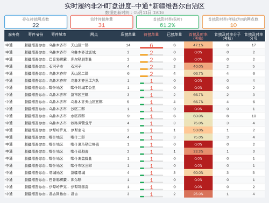Screen dimensions: 269x203
Task: Click the 33.3% rate cell for 喀什疏勒县
Action: tap(198, 151)
